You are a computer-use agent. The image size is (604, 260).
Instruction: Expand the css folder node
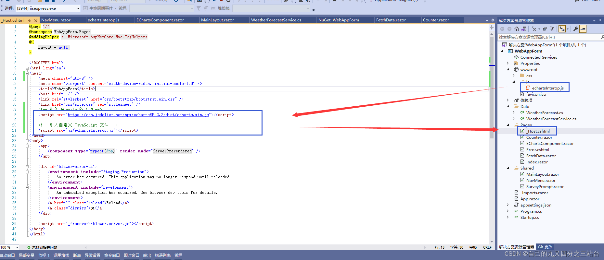click(514, 76)
